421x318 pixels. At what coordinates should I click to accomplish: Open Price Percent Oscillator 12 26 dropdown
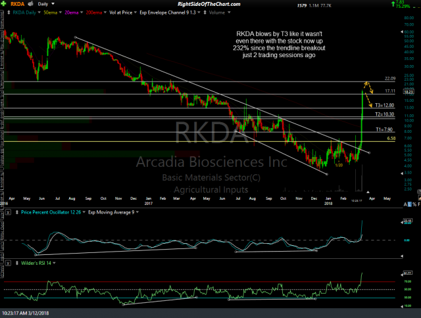84,212
